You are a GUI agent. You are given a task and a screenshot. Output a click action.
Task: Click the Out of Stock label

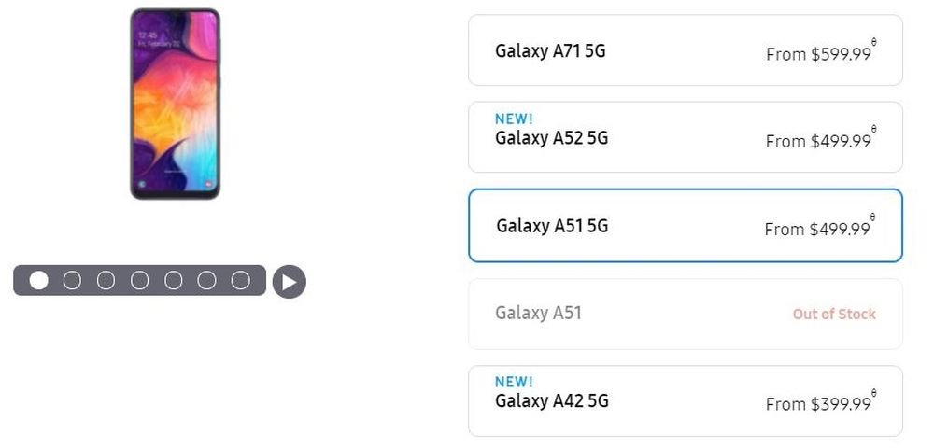click(x=834, y=315)
